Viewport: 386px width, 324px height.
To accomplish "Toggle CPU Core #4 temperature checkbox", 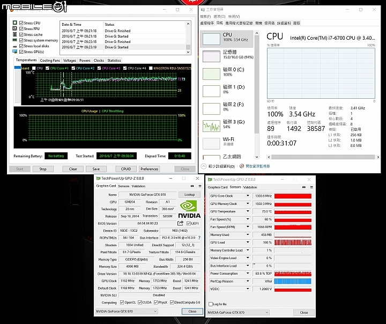I will [125, 68].
